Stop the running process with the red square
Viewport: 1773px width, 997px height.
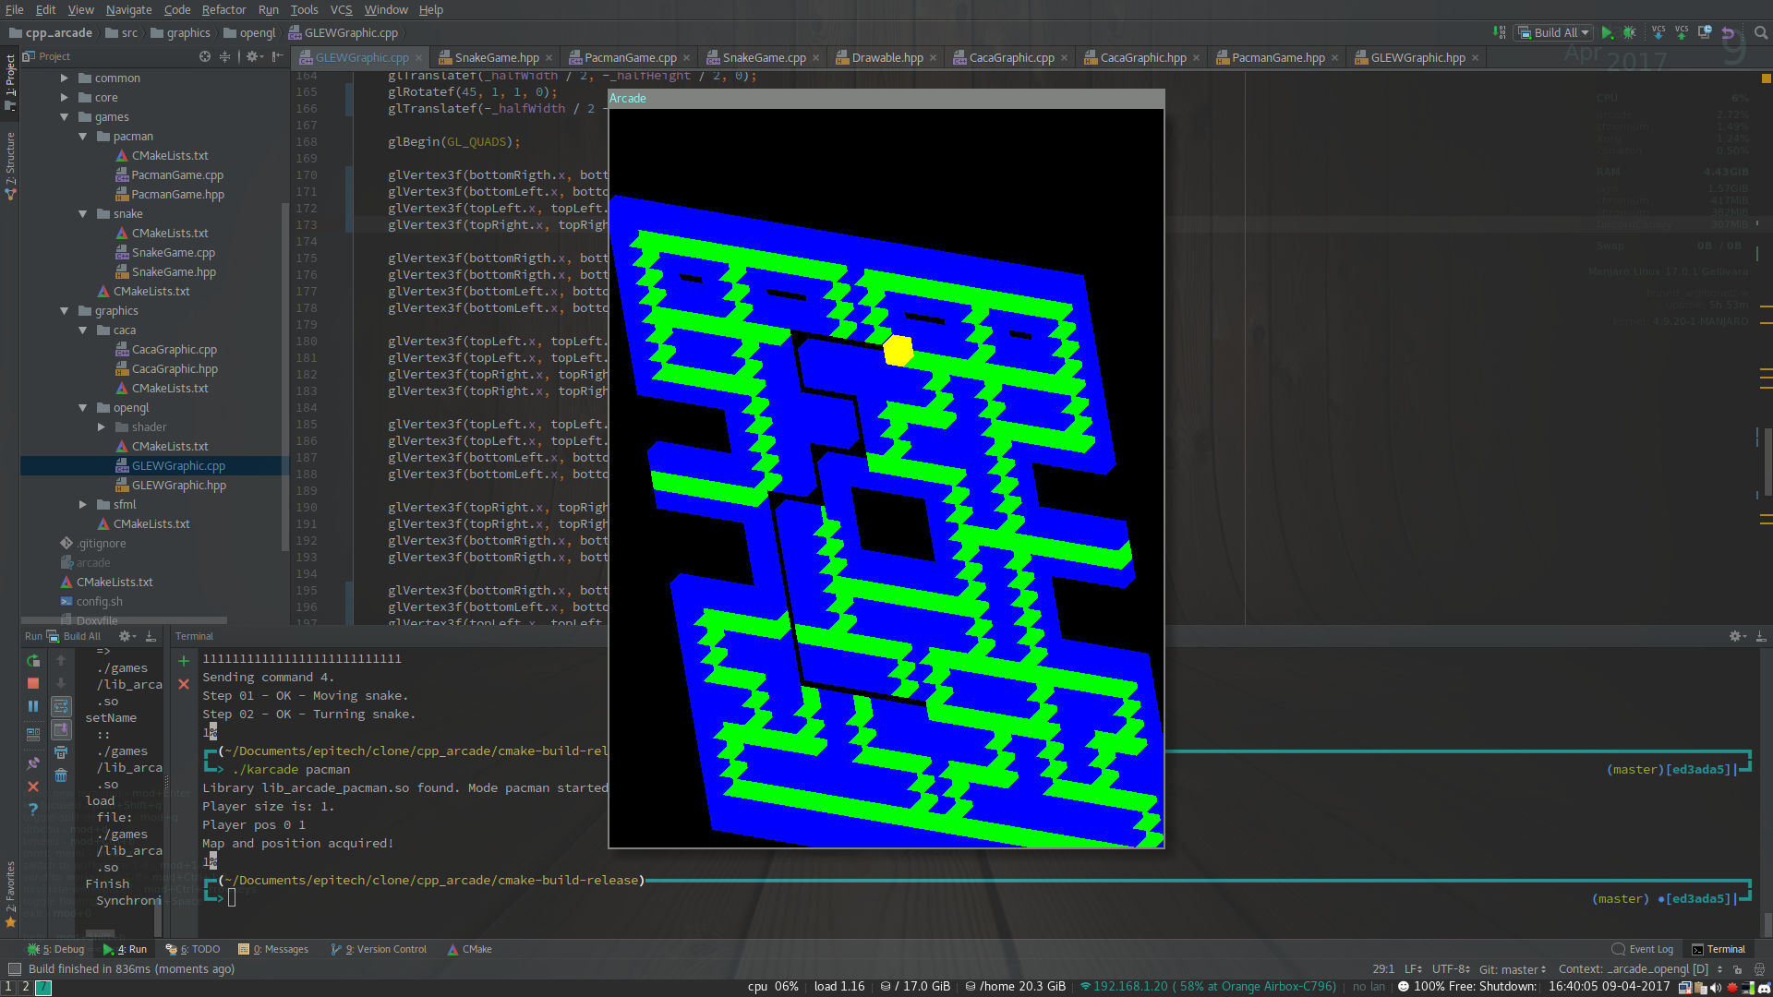point(33,683)
